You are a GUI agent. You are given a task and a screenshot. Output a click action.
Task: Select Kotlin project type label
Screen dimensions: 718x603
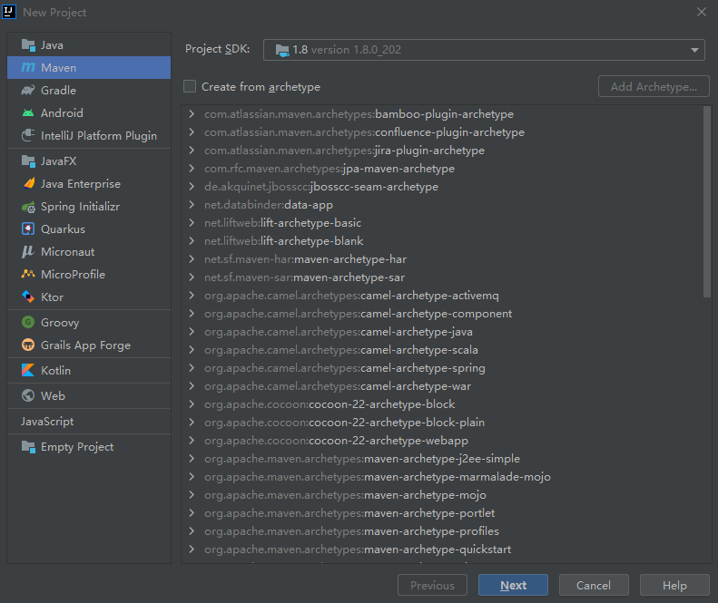[56, 371]
